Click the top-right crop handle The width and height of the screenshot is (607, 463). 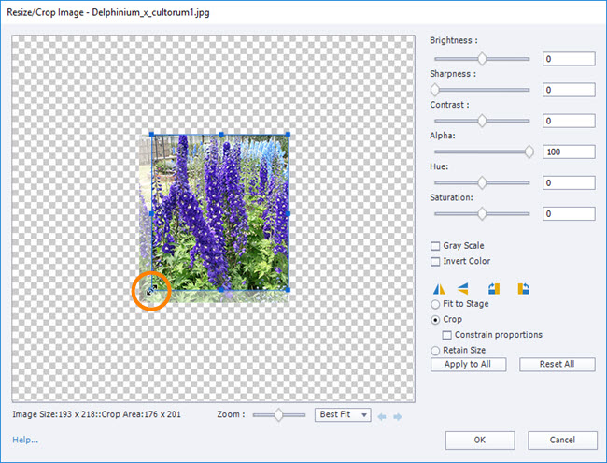coord(288,135)
